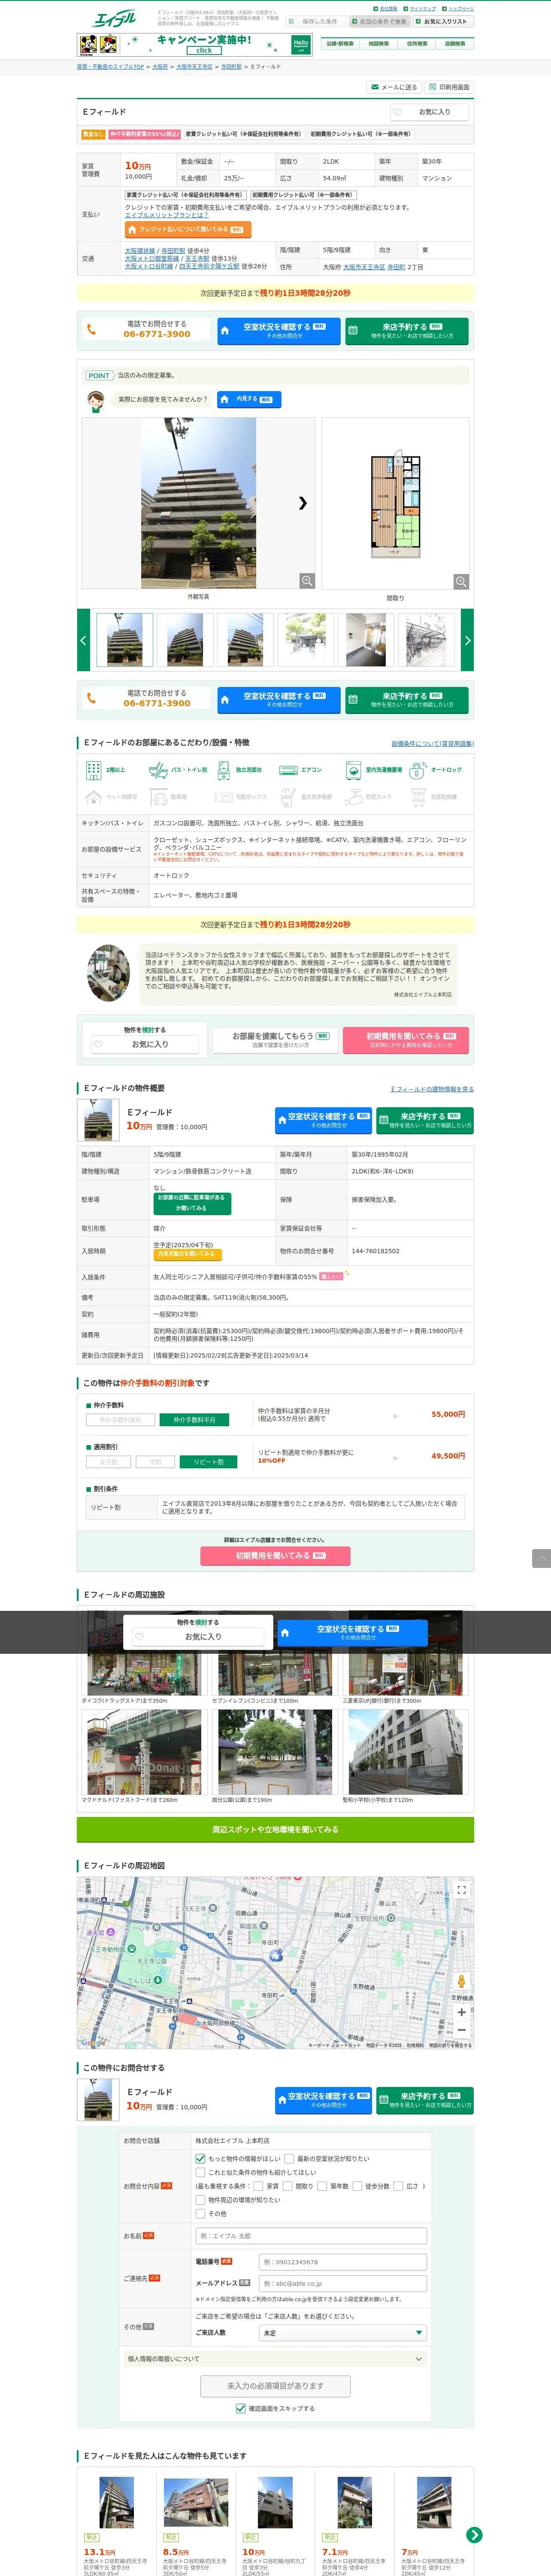Screen dimensions: 551x2576
Task: Advance main photo with right chevron
Action: coord(302,503)
